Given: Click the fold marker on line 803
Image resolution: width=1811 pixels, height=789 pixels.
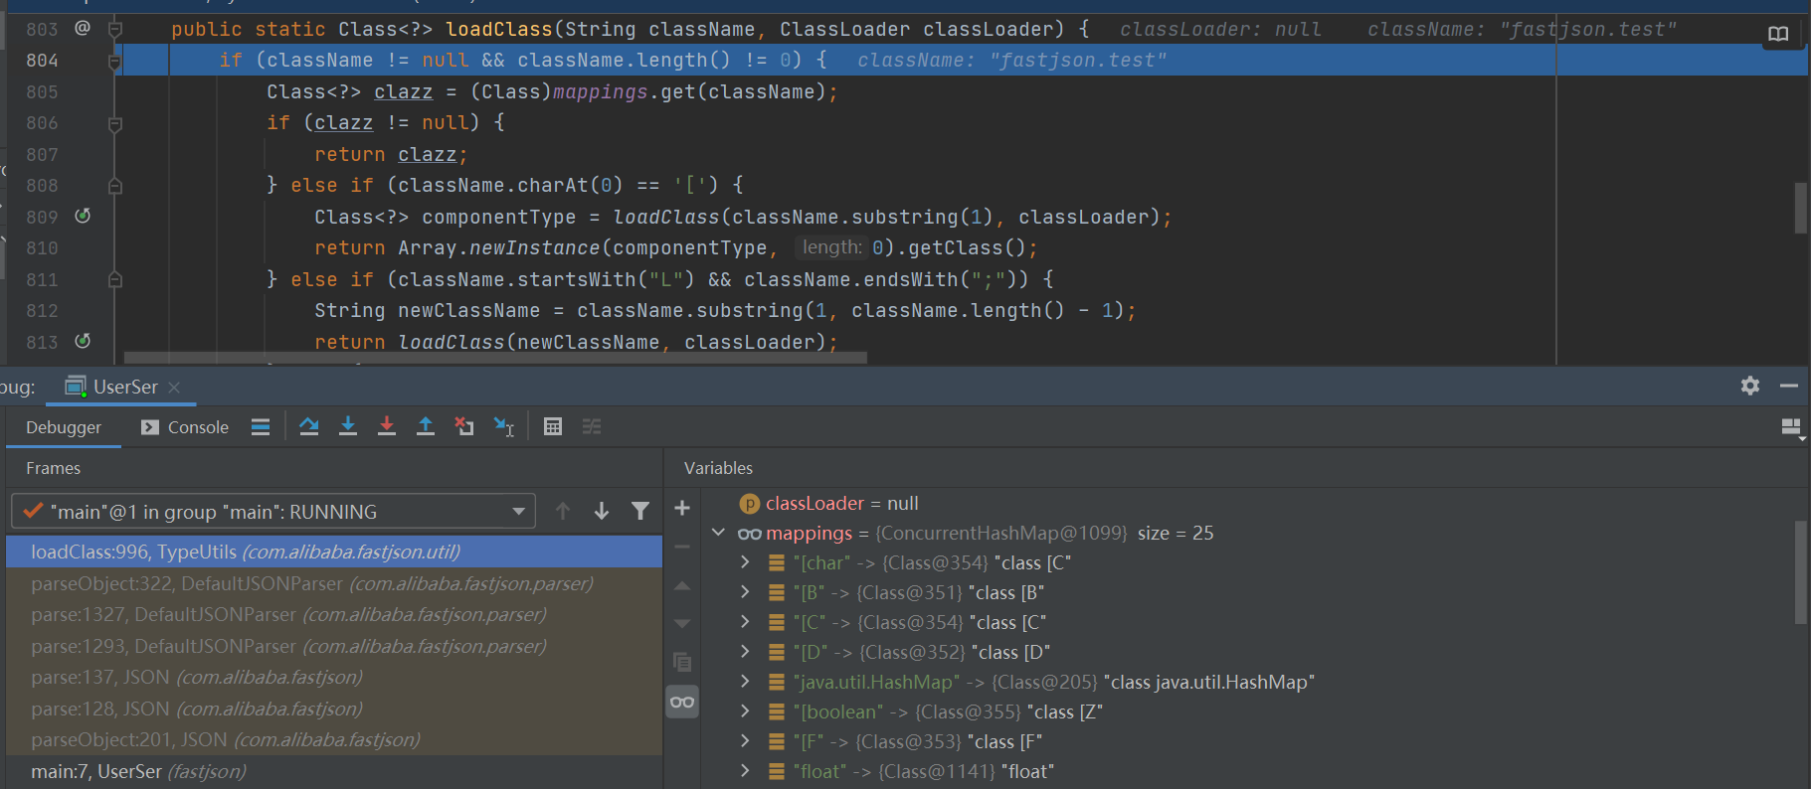Looking at the screenshot, I should coord(114,30).
